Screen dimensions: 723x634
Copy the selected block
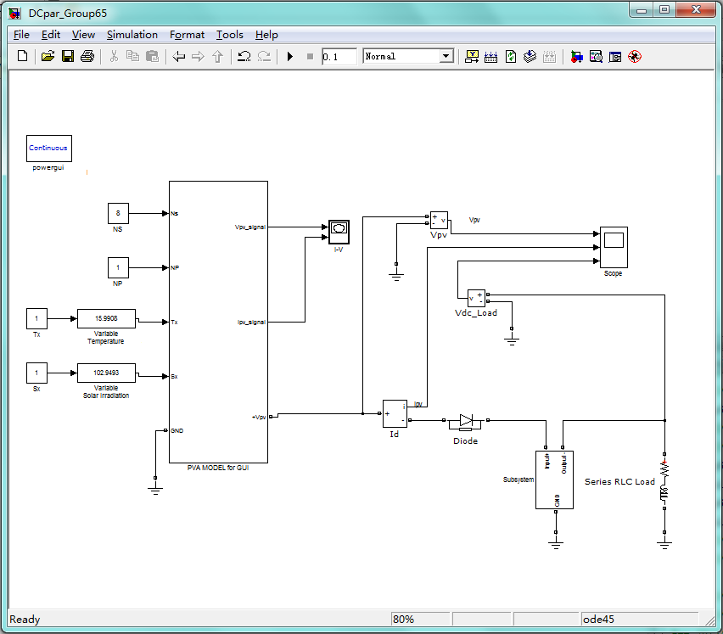(132, 56)
